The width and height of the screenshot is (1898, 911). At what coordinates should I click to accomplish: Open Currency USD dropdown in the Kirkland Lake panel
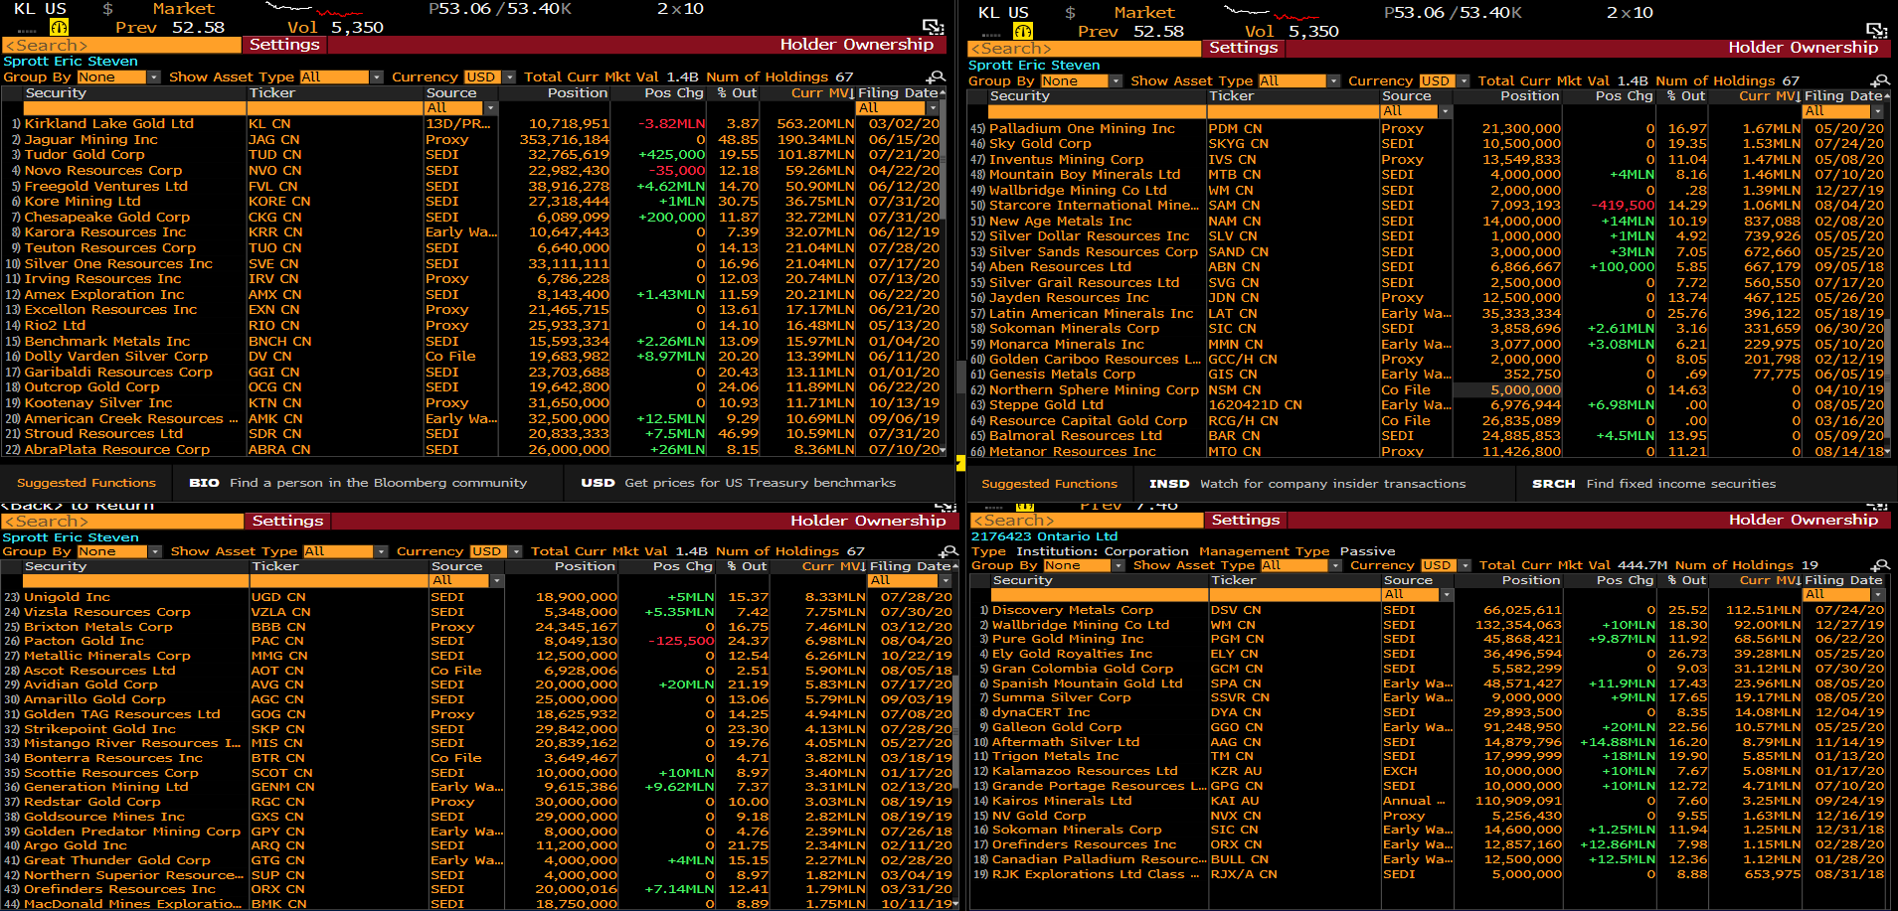tap(490, 77)
